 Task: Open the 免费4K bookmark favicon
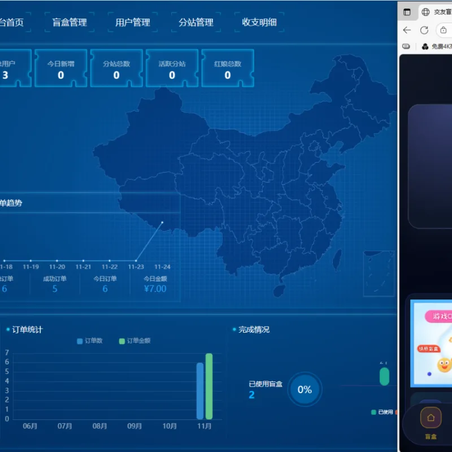coord(425,46)
